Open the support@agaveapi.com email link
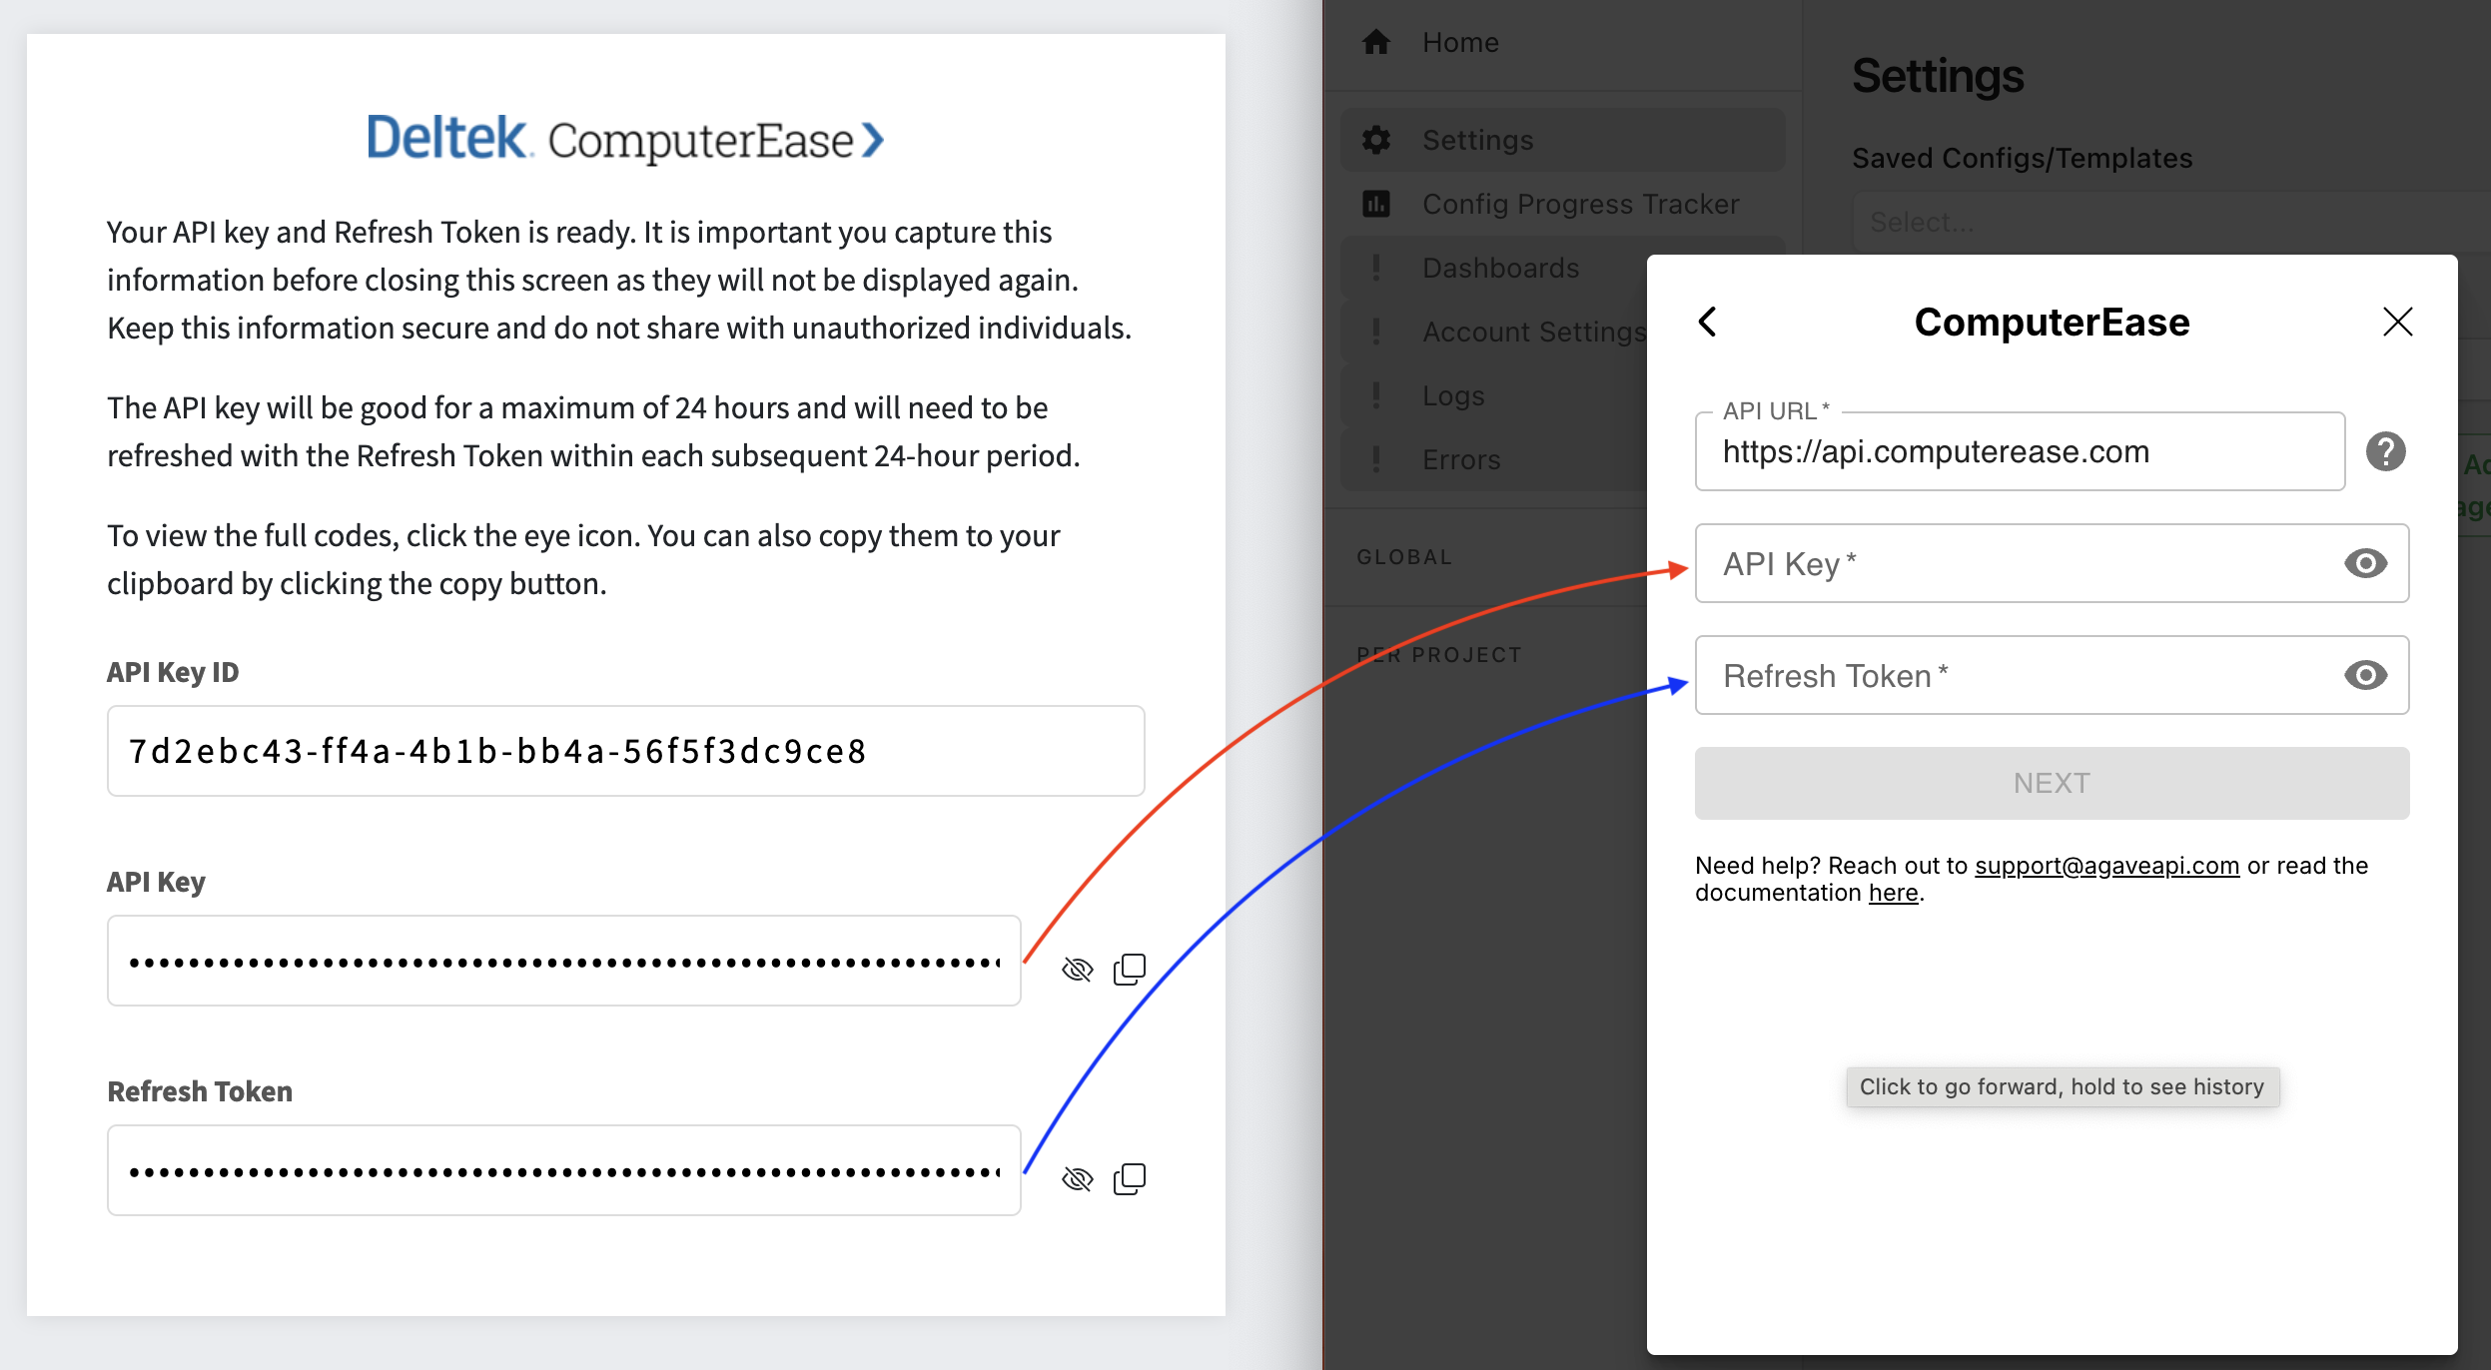The width and height of the screenshot is (2491, 1370). [2106, 866]
